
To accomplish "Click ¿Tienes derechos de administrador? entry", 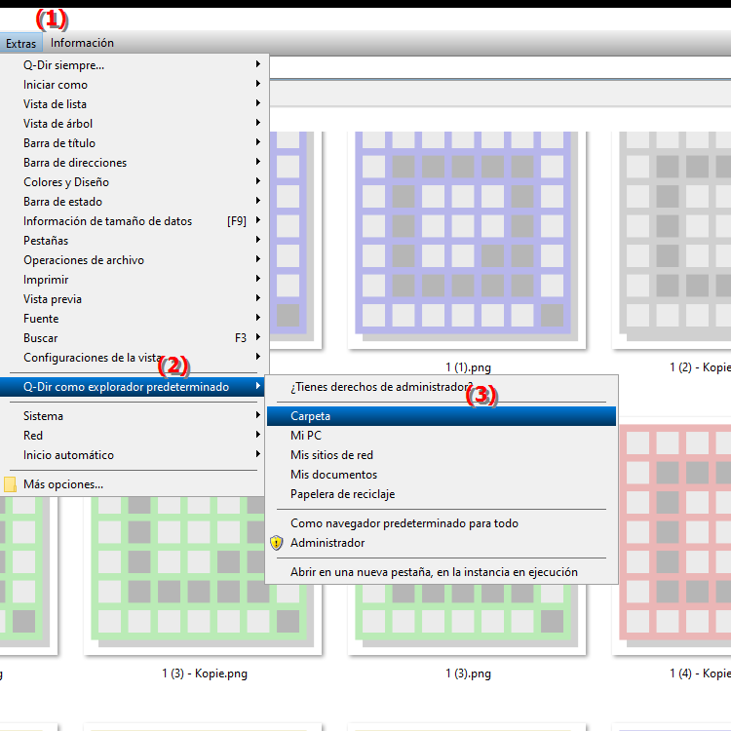I will click(442, 387).
